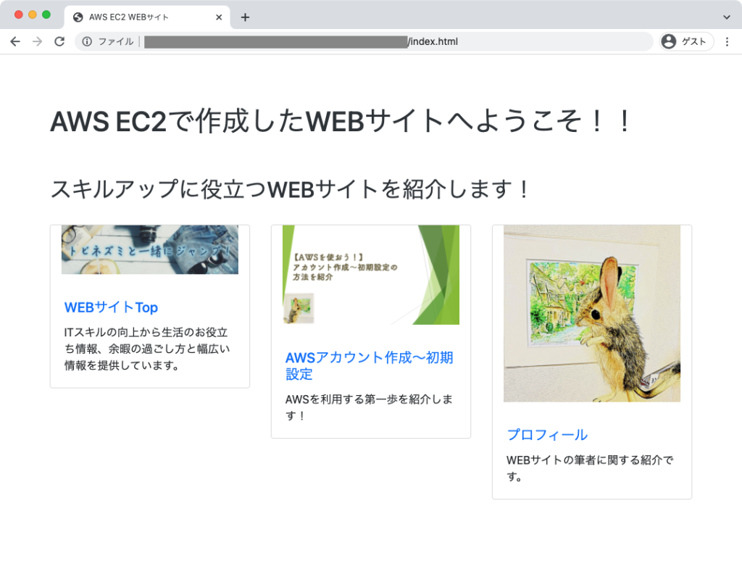The image size is (742, 572).
Task: Click the subheading スキルアップに役立つWEBサイトを紹介します
Action: 290,189
